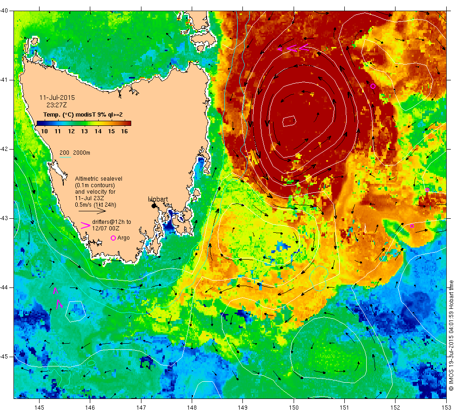The width and height of the screenshot is (456, 418).
Task: Click the Hobart city label
Action: pos(158,199)
